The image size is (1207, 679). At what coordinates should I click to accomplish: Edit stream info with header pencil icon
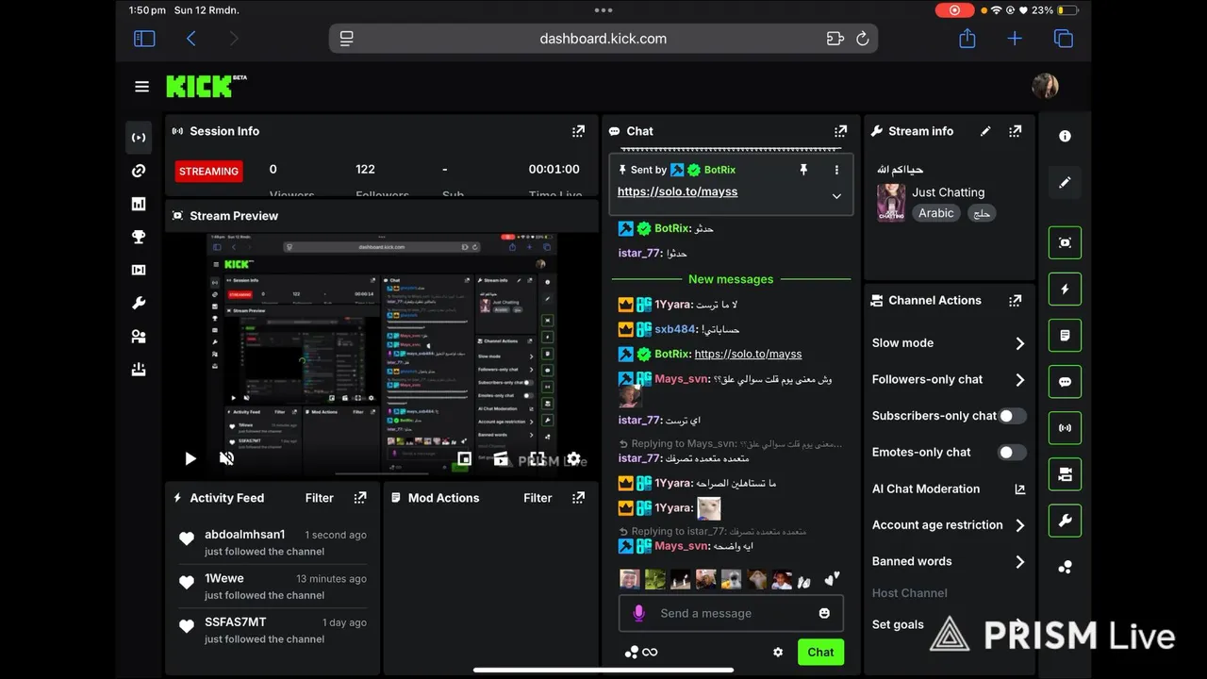985,131
